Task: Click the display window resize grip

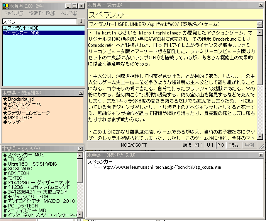Action: coord(262,146)
